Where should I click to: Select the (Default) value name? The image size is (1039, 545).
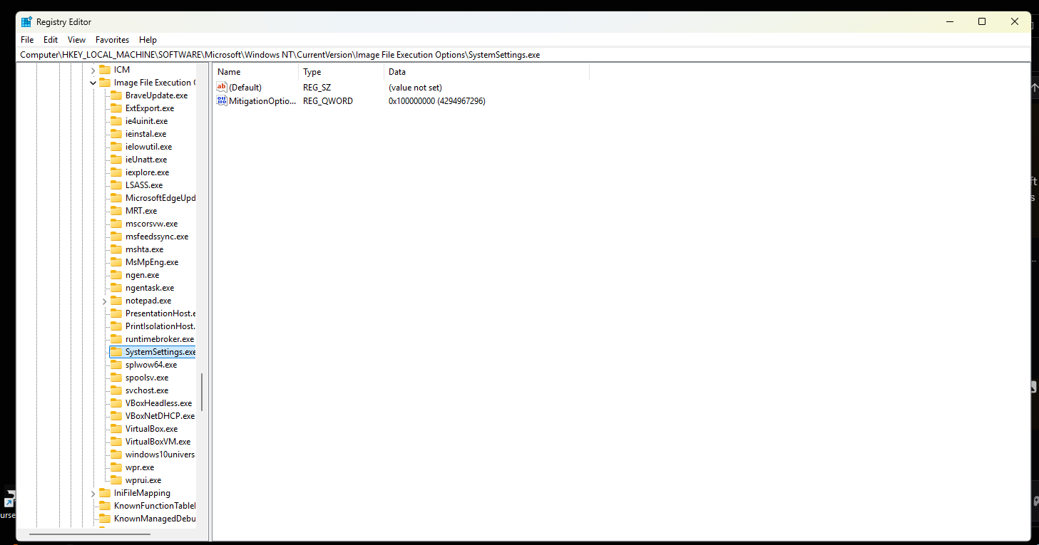coord(245,88)
